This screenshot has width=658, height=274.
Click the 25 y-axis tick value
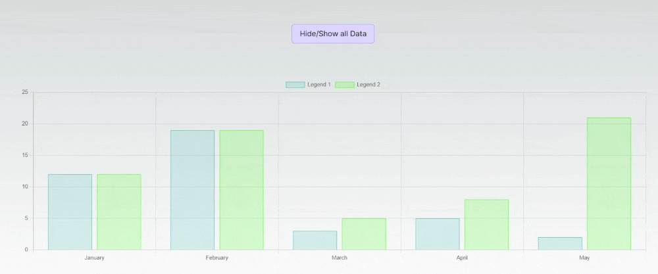click(25, 92)
